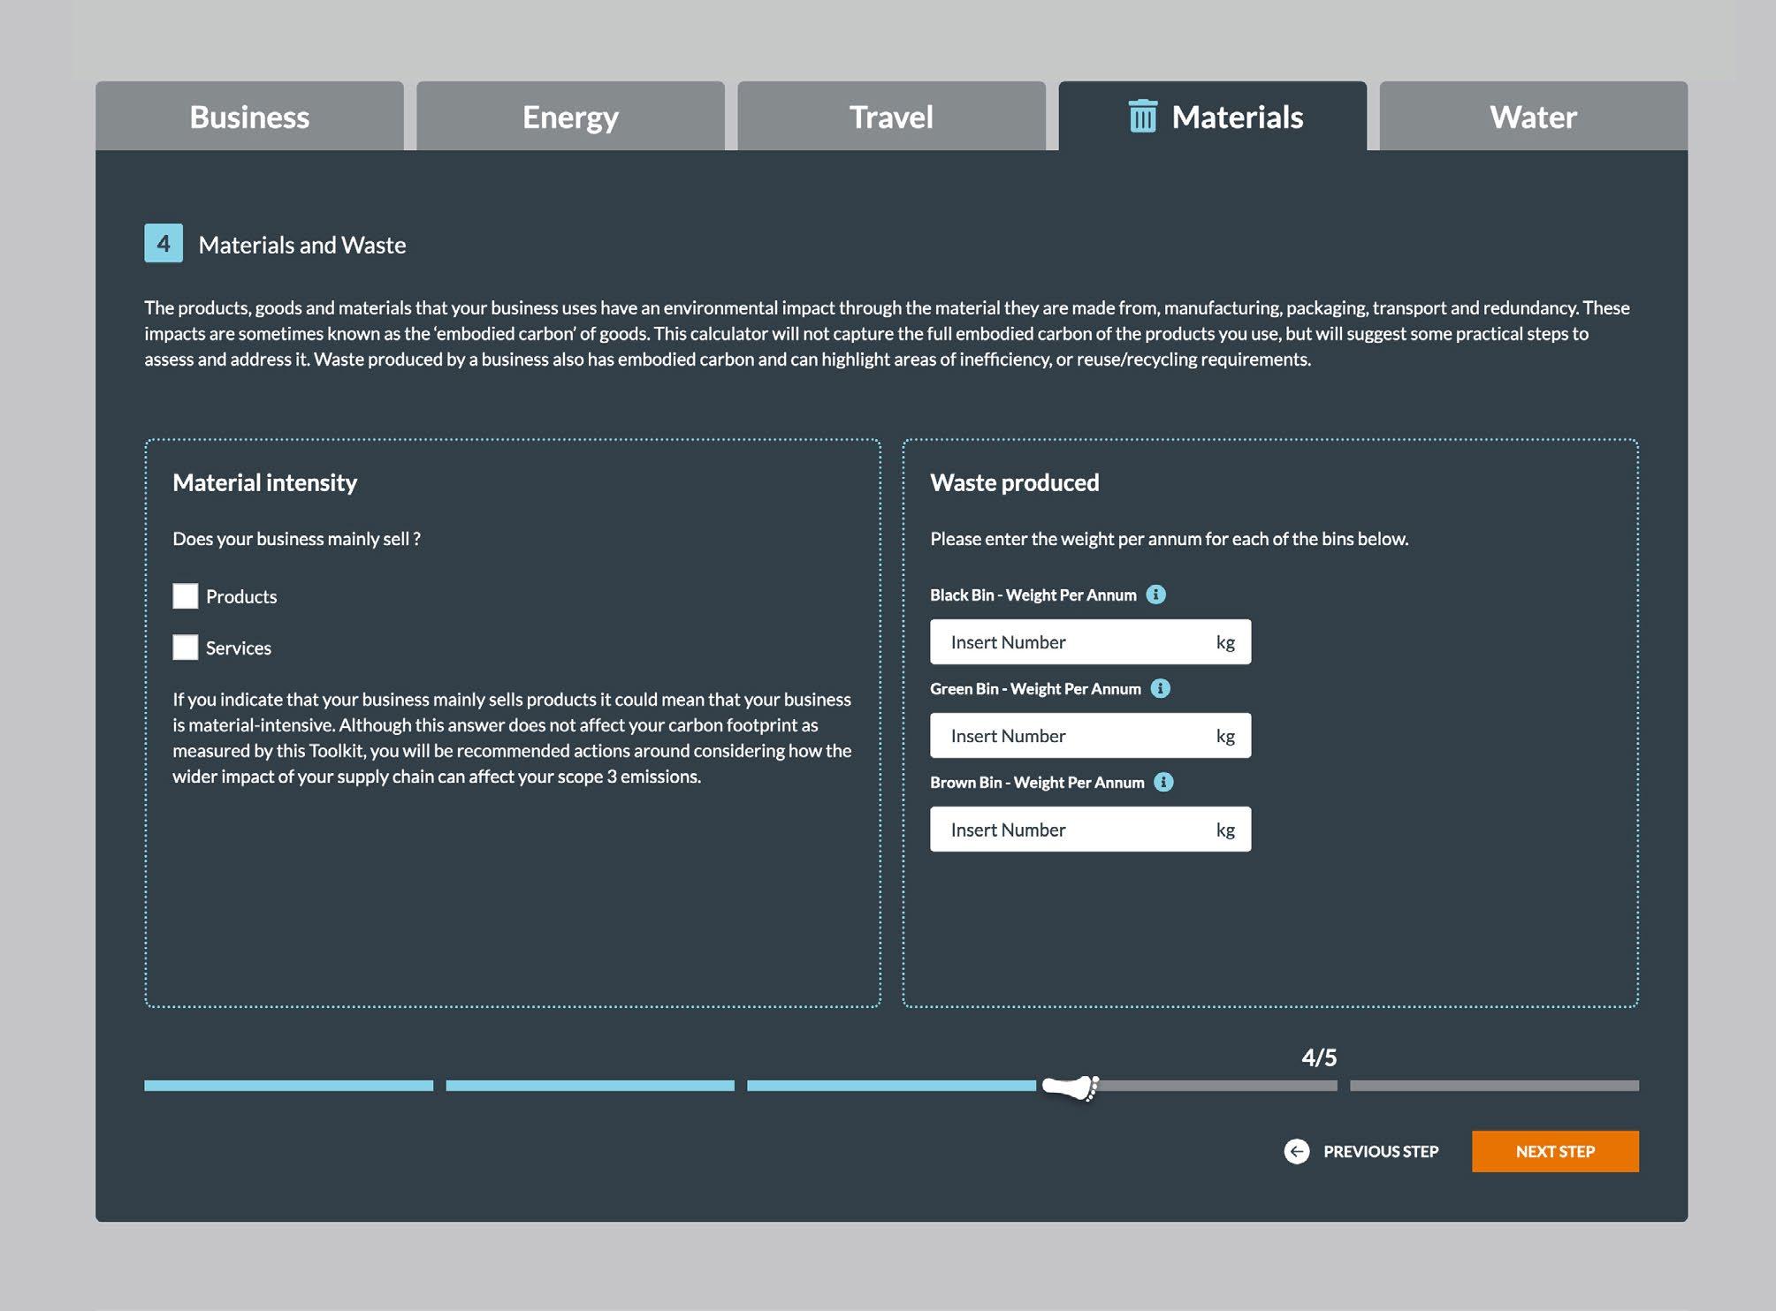Focus the Black Bin weight input field
Viewport: 1776px width, 1311px height.
1070,642
